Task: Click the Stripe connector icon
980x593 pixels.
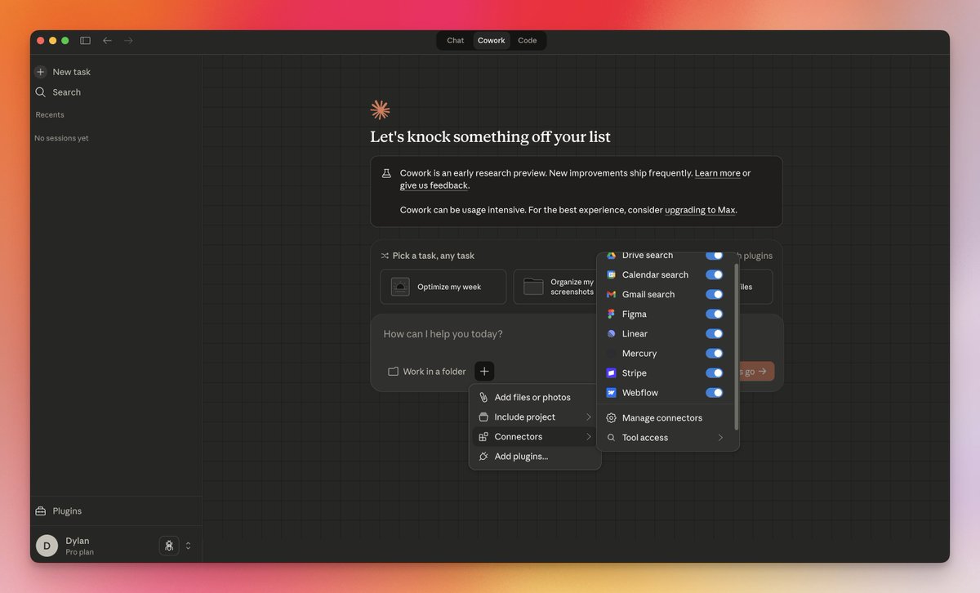Action: coord(611,373)
